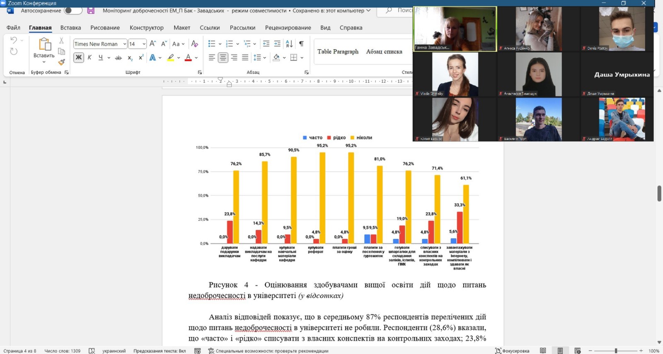
Task: Click the clear formatting icon
Action: [x=194, y=44]
